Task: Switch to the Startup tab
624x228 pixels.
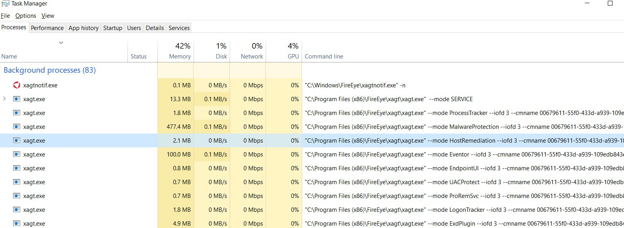Action: pos(113,28)
